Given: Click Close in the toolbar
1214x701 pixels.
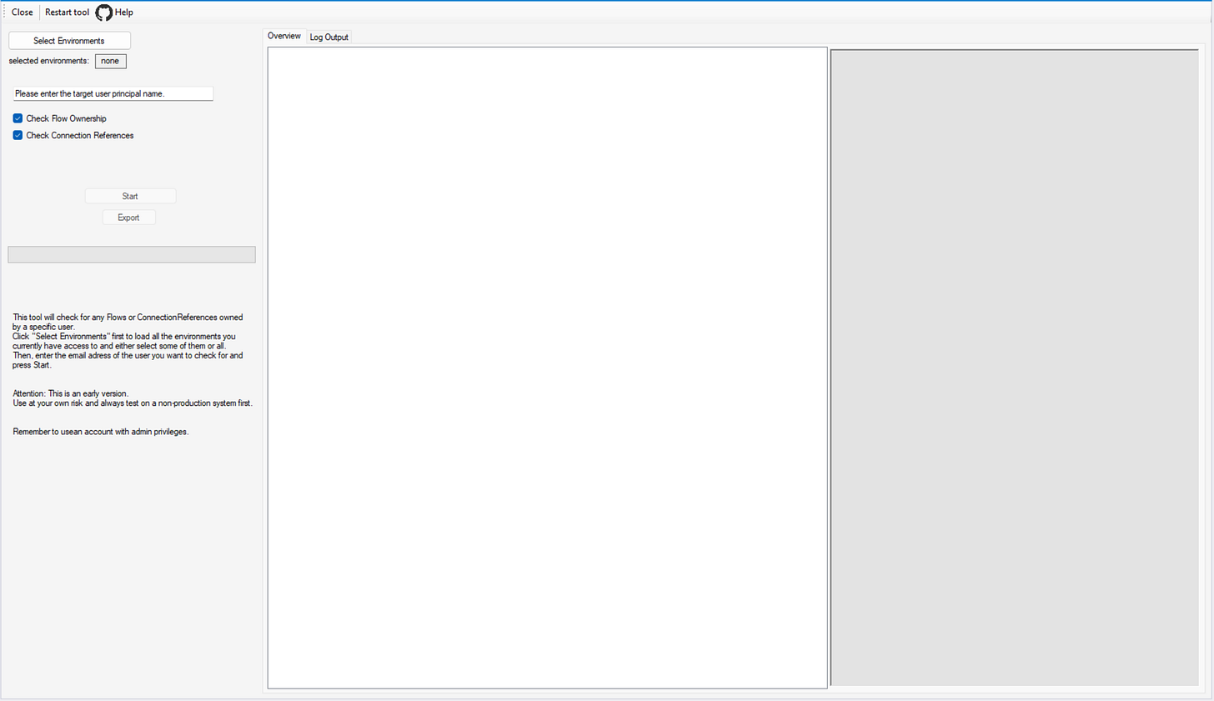Looking at the screenshot, I should coord(23,13).
